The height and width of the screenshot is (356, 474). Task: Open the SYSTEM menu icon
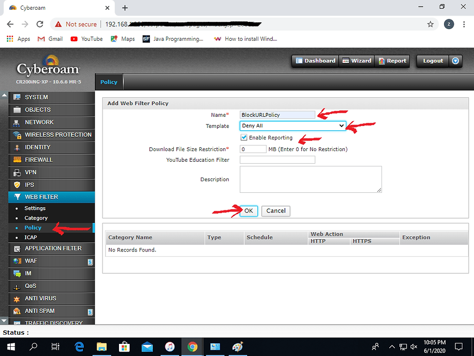(x=17, y=97)
